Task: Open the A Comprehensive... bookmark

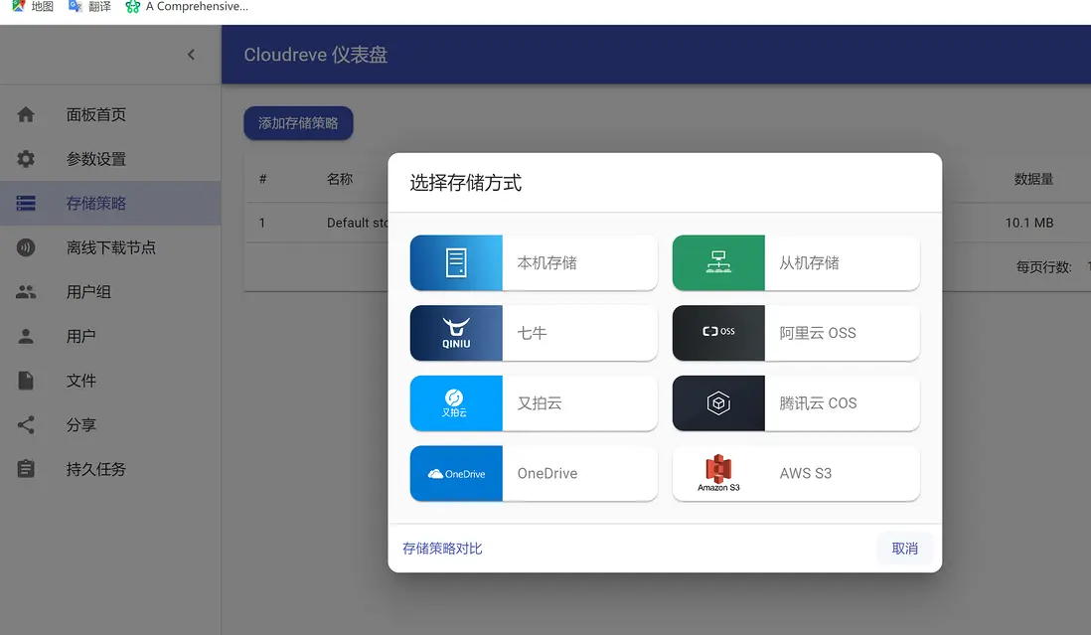Action: pos(187,6)
